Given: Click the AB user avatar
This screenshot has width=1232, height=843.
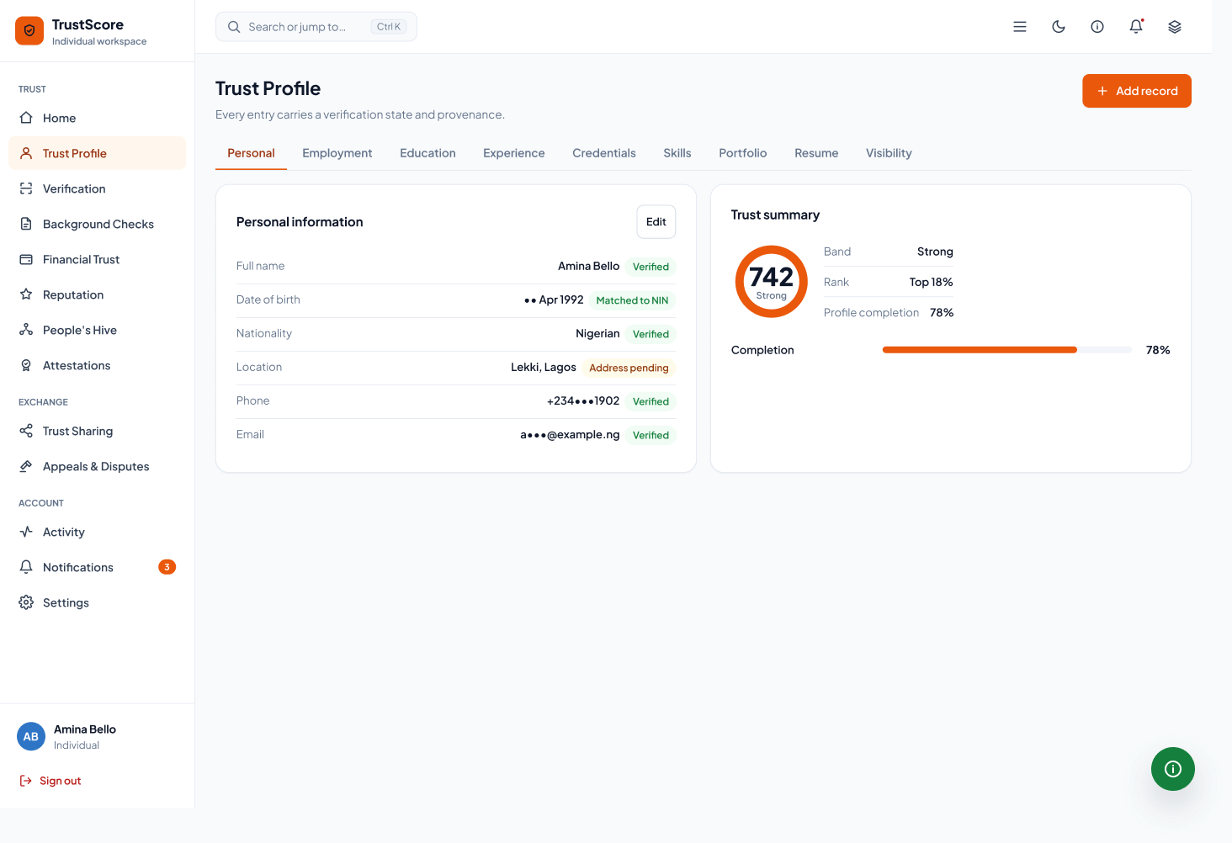Looking at the screenshot, I should pos(31,736).
